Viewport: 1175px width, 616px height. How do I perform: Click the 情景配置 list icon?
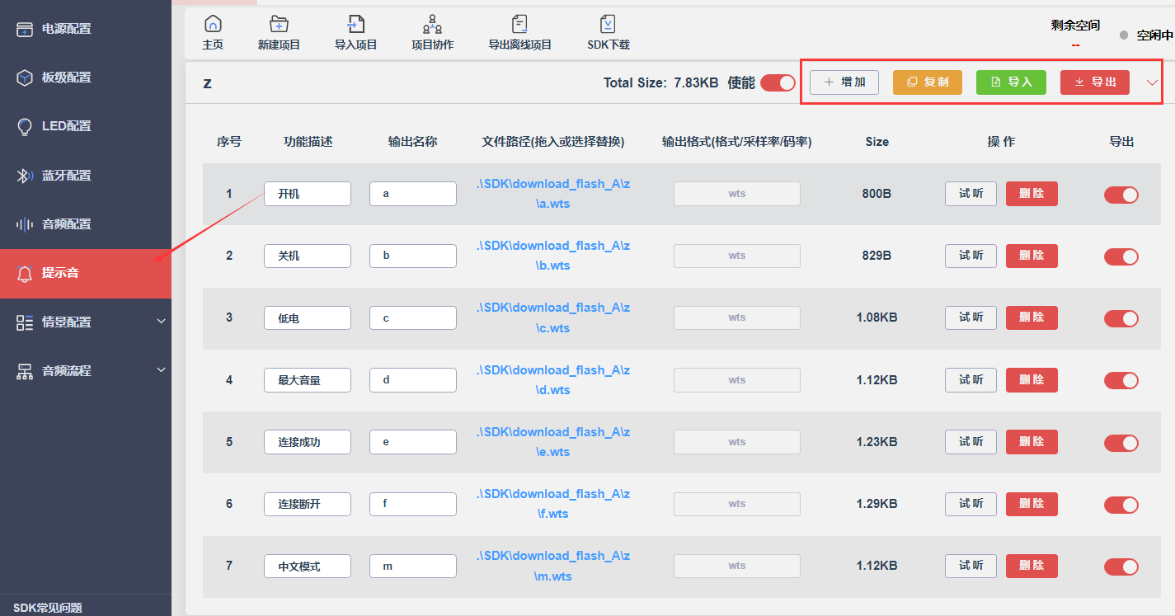pos(25,322)
